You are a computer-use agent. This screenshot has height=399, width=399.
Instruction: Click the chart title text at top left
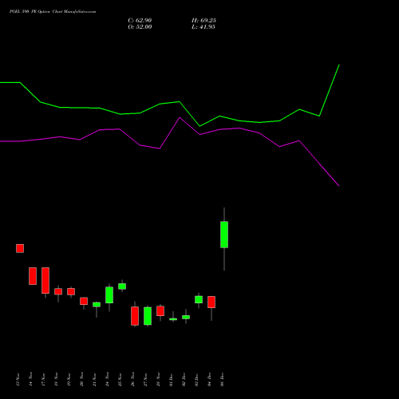coord(53,12)
